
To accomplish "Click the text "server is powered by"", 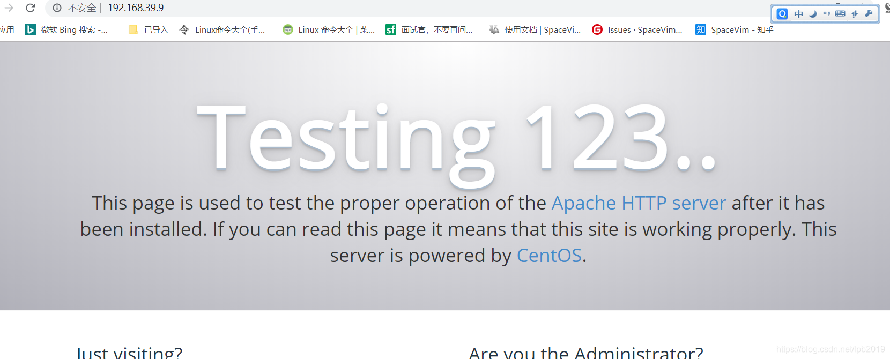I will point(421,256).
